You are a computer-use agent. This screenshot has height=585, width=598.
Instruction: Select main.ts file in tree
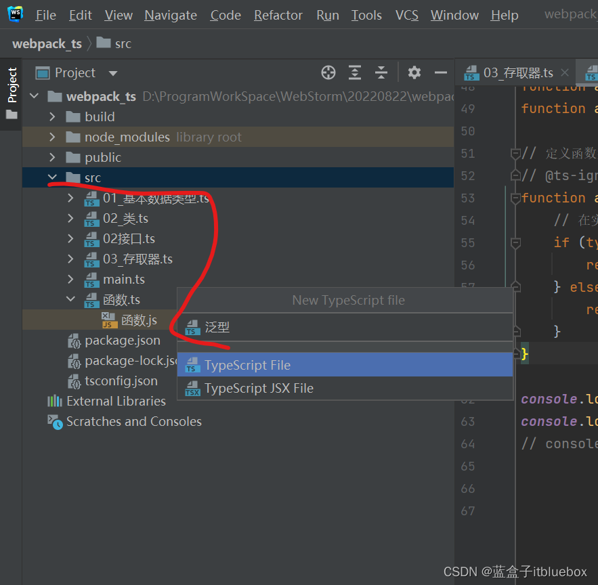tap(124, 280)
